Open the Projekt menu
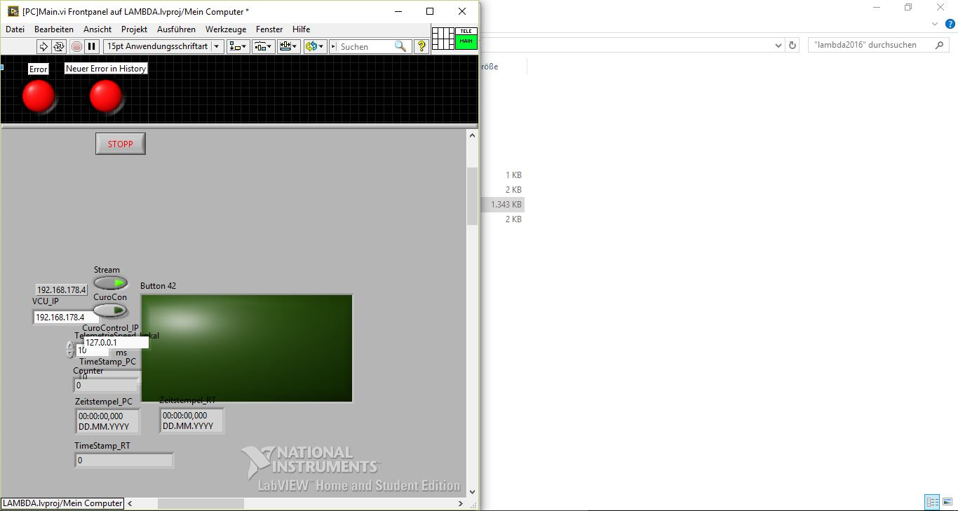 pos(134,29)
